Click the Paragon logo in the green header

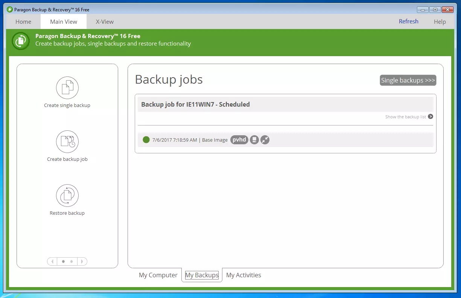pos(20,41)
